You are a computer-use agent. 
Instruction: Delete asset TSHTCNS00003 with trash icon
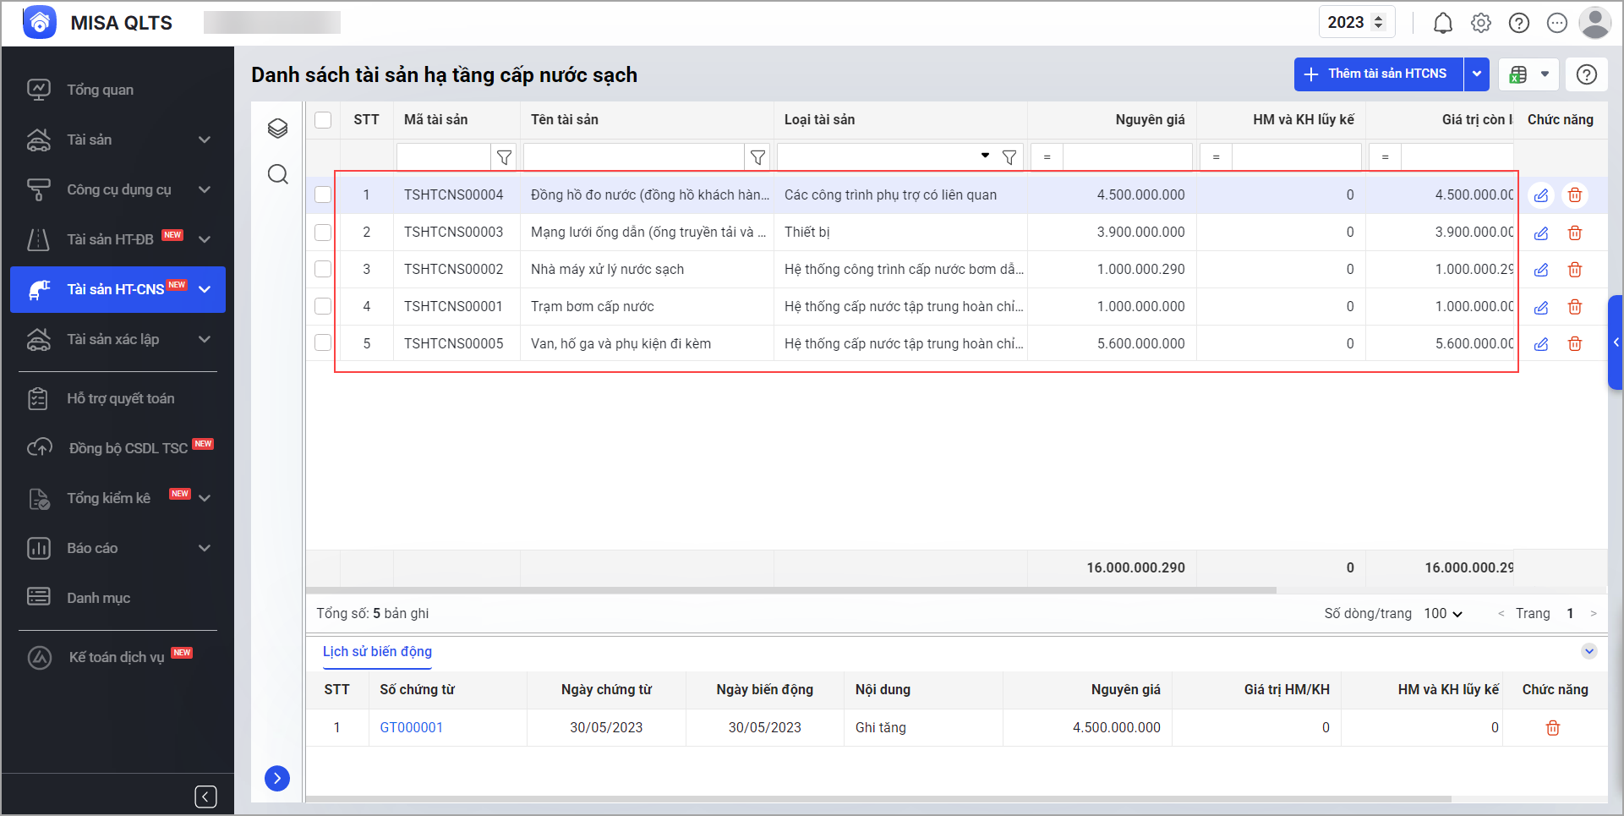(1574, 233)
